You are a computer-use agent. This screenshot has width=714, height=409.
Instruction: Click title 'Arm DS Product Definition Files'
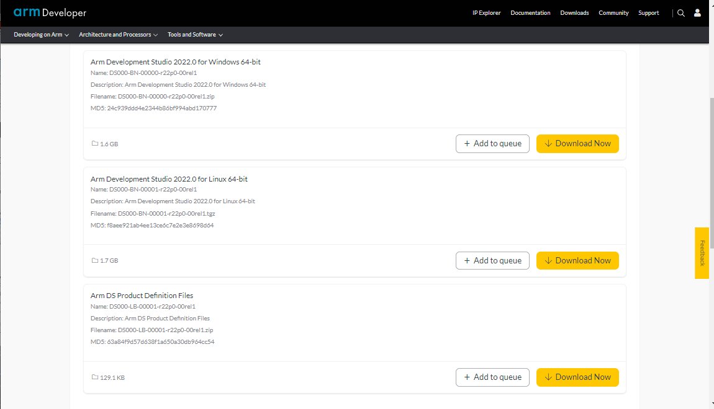point(142,296)
